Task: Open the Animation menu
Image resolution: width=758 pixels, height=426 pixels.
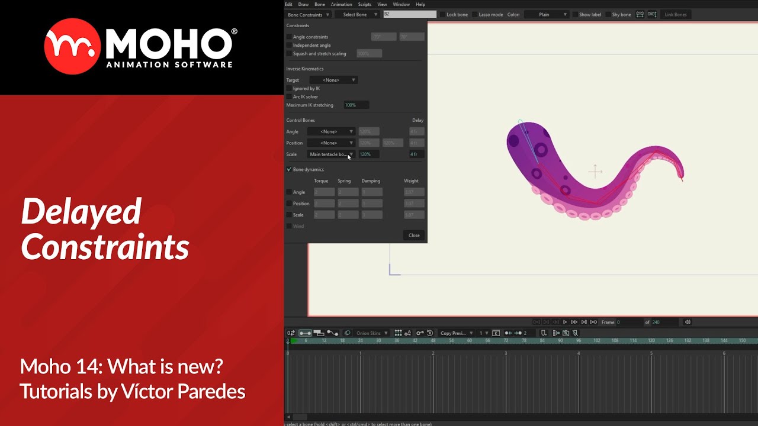Action: 341,4
